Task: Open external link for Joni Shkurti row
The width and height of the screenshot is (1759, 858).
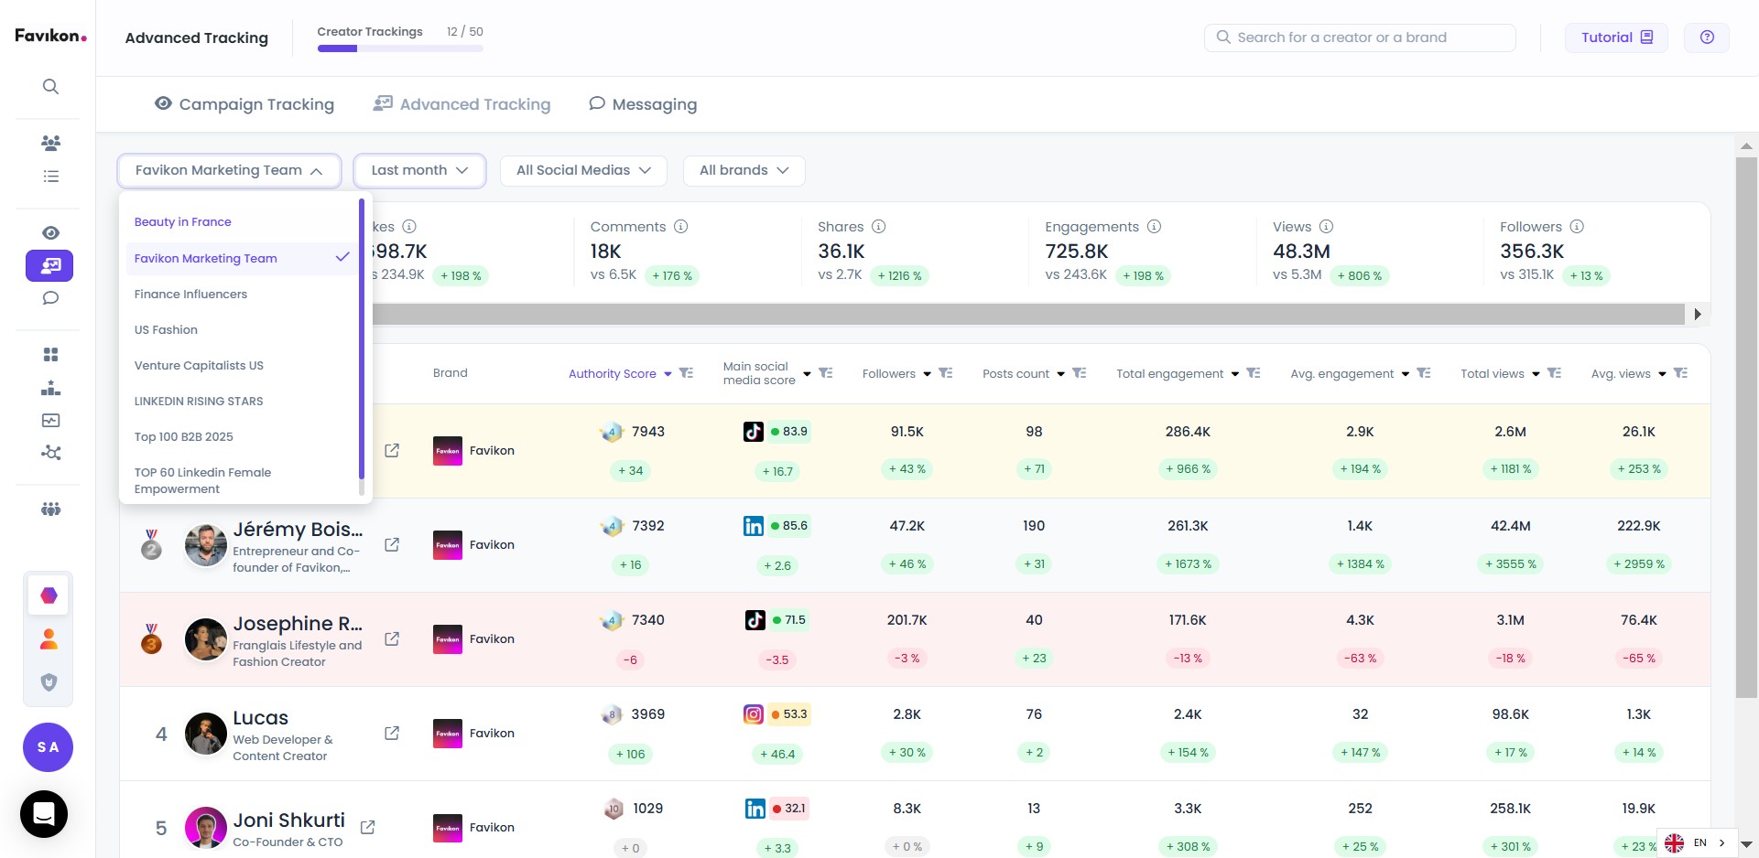Action: [x=368, y=827]
